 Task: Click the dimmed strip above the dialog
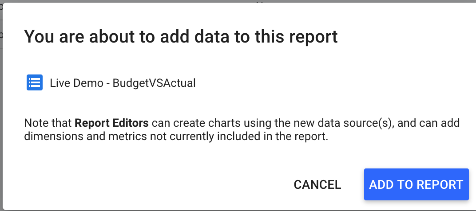pyautogui.click(x=238, y=1)
